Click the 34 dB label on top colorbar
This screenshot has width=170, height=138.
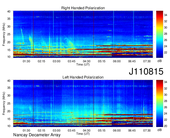pos(165,15)
